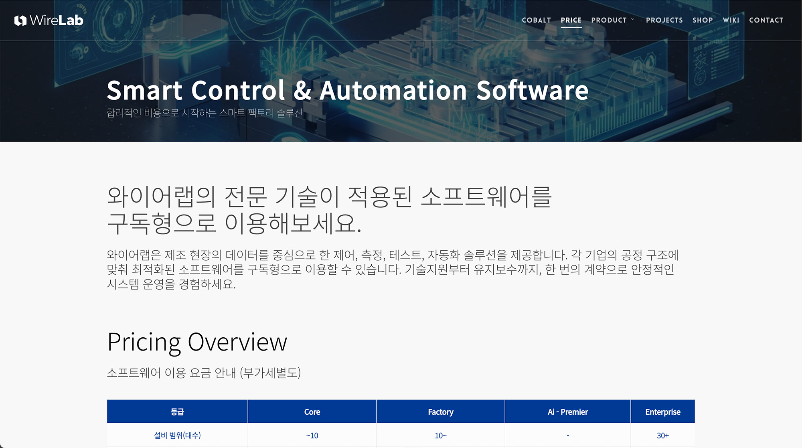Click the Factory plan column header

coord(440,412)
